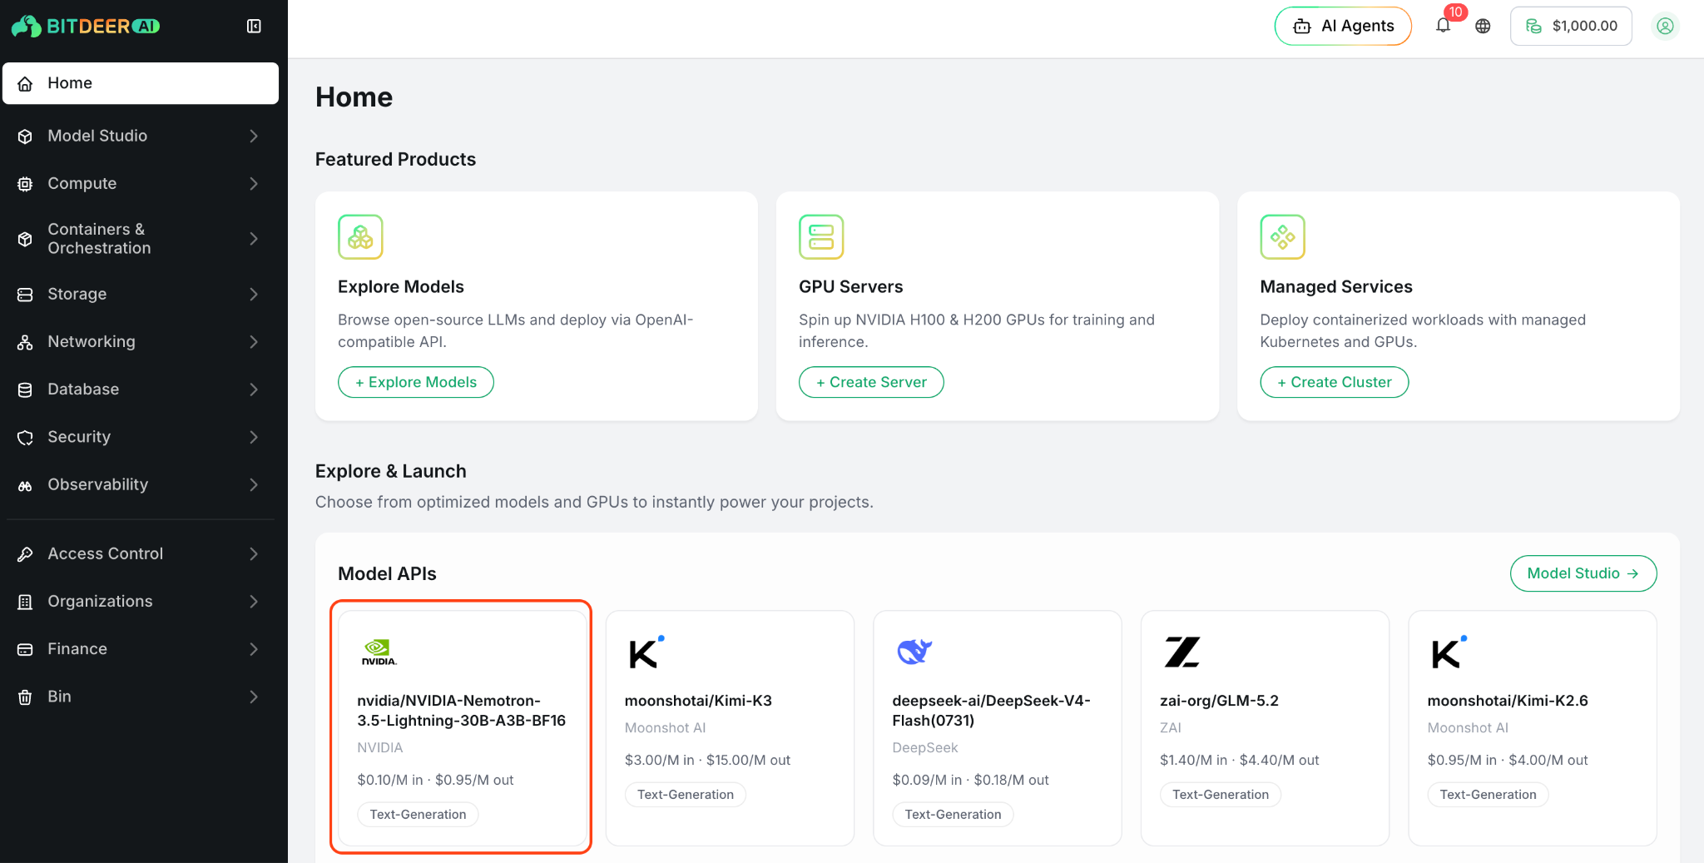Open Compute sidebar menu
The height and width of the screenshot is (863, 1704).
[x=141, y=183]
